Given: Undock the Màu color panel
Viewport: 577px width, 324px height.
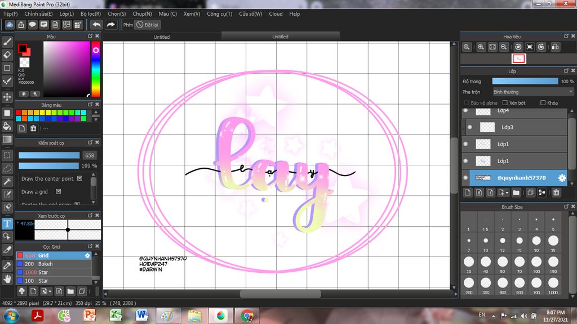Looking at the screenshot, I should coord(90,36).
